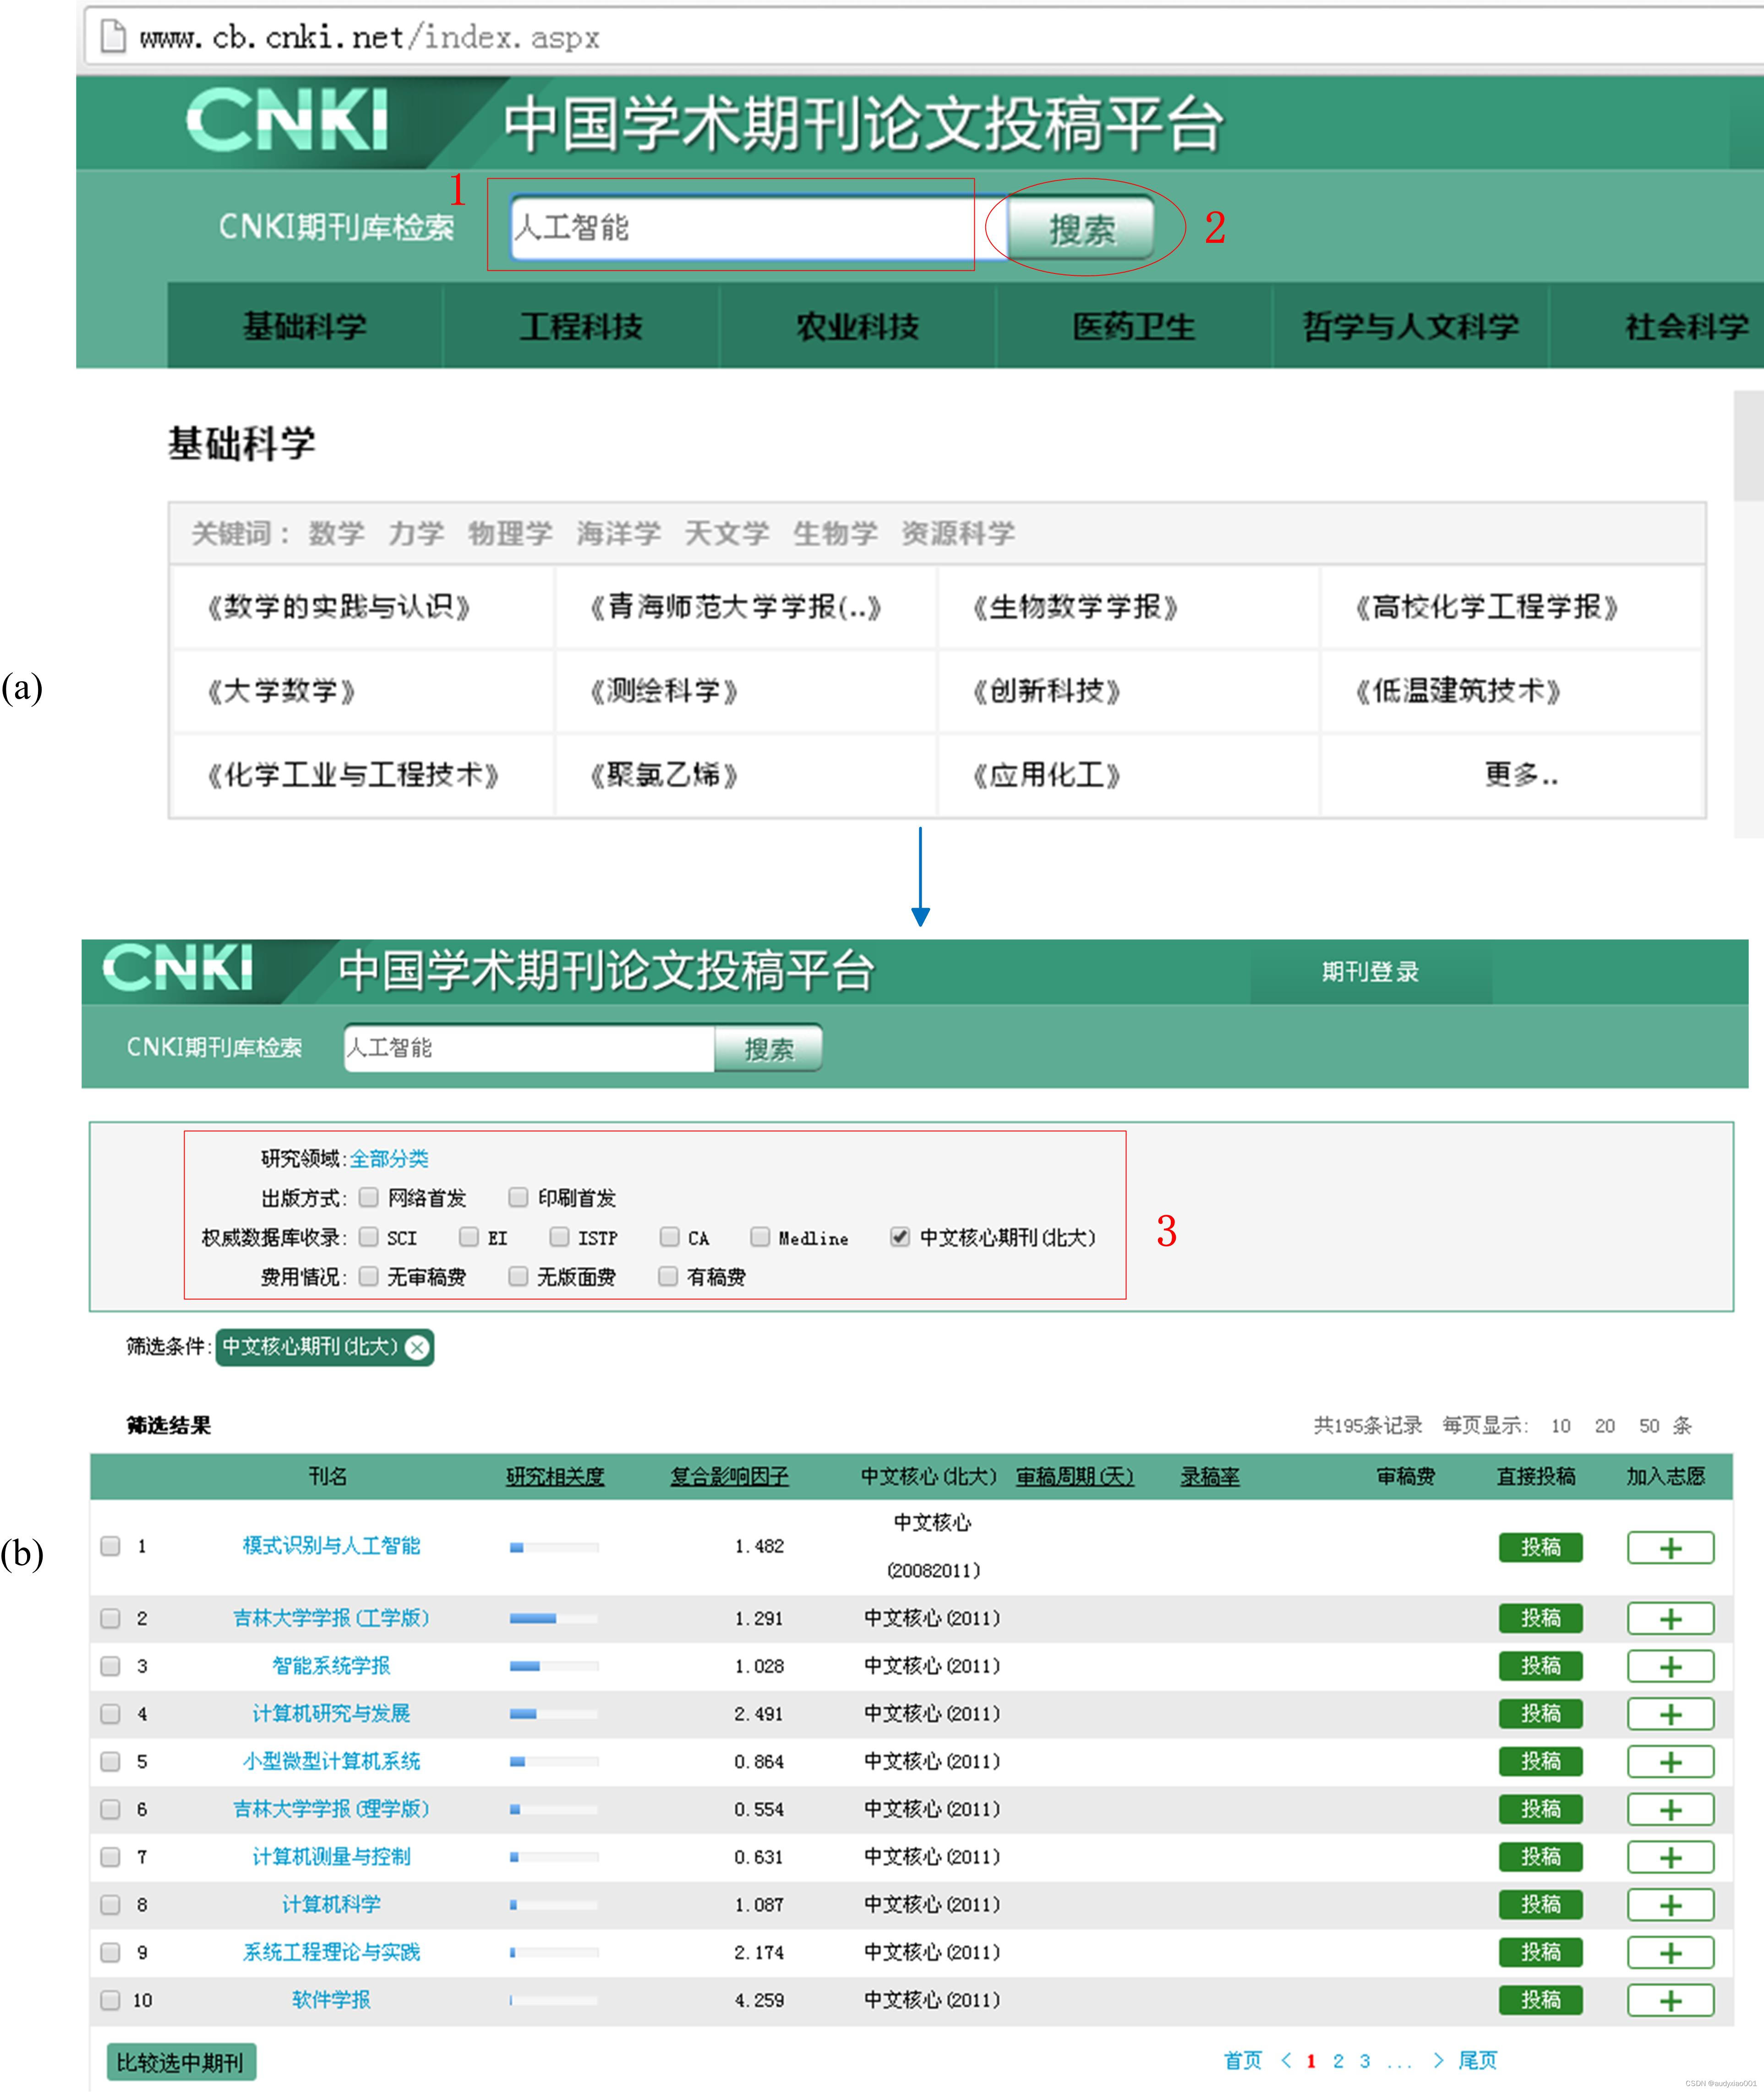Show 50 records per page

pos(1648,1425)
